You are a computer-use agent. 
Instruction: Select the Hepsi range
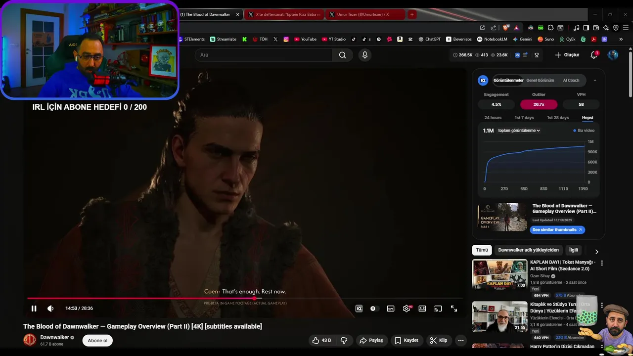click(588, 118)
